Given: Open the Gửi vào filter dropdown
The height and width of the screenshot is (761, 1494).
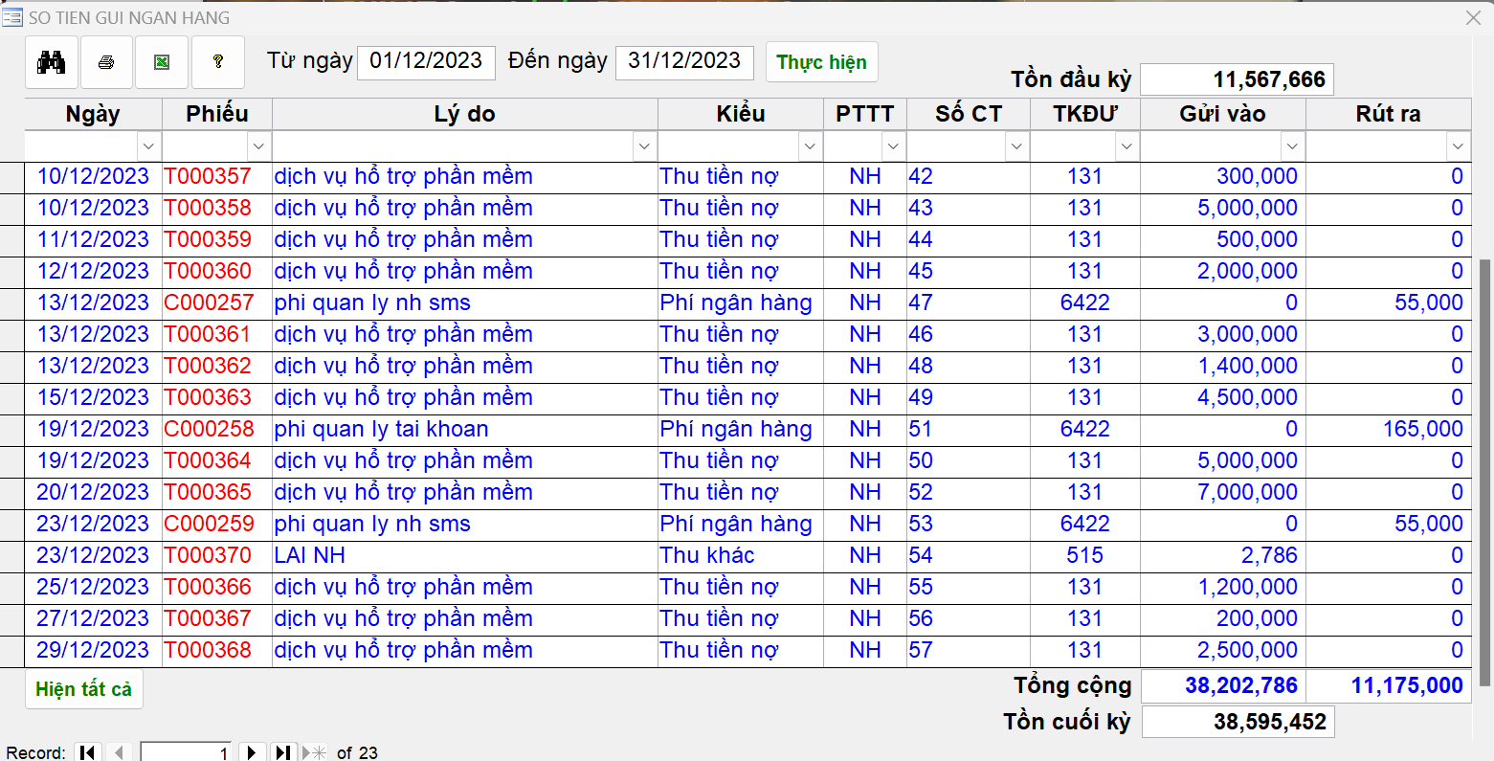Looking at the screenshot, I should 1292,146.
